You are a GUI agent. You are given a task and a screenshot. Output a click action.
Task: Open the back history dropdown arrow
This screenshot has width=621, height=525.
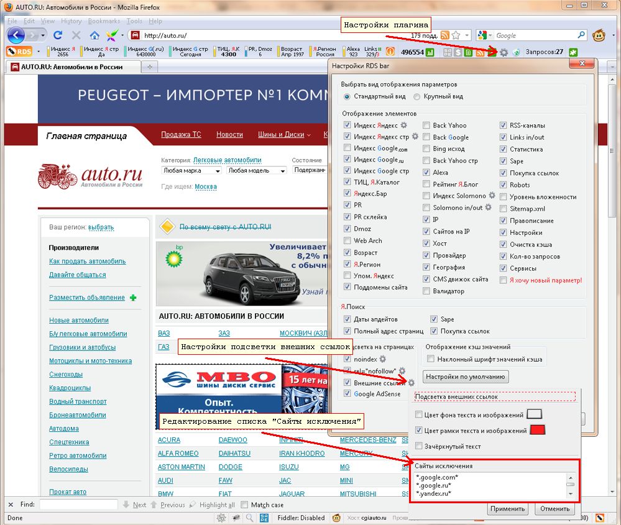(43, 35)
